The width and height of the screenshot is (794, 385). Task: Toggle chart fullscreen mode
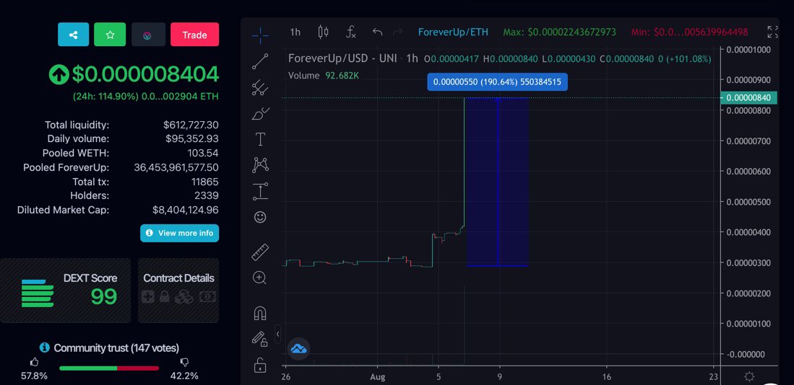773,32
